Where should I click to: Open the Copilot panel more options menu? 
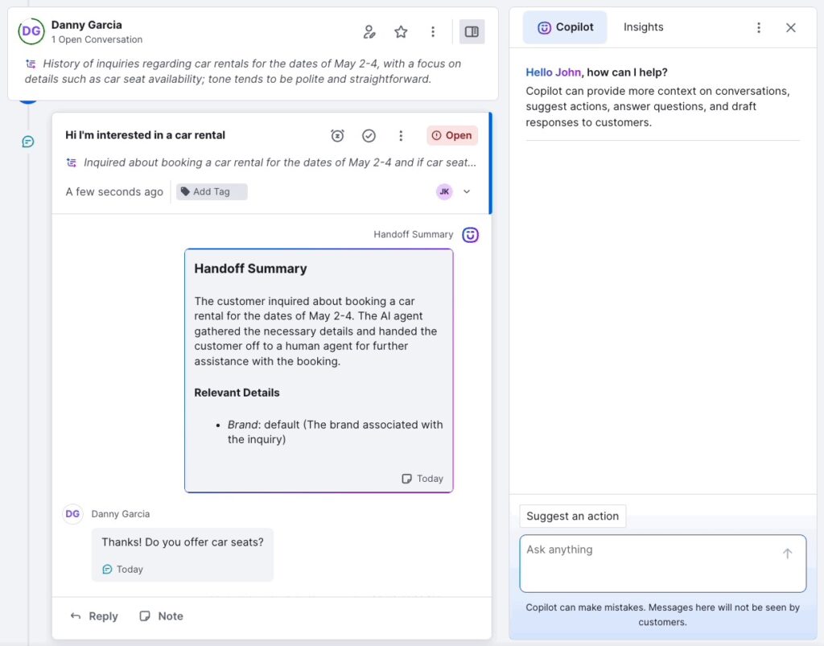pos(758,27)
